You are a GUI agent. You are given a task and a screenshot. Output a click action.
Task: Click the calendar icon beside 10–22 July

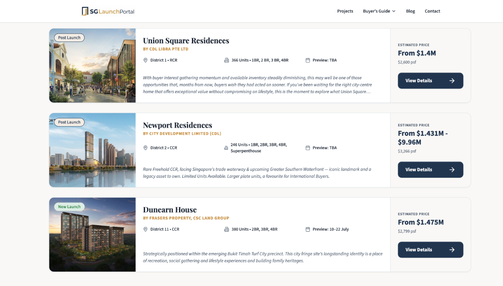point(308,229)
